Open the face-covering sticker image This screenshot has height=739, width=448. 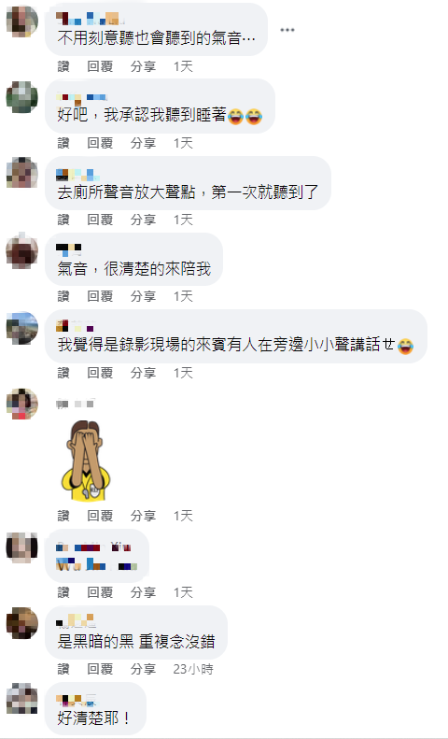click(x=86, y=461)
